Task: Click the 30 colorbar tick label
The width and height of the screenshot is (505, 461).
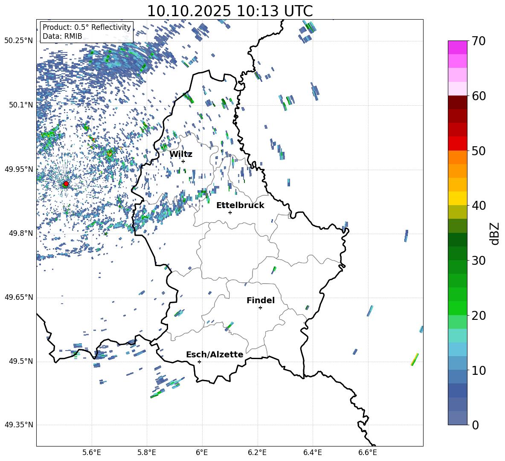Action: click(479, 261)
